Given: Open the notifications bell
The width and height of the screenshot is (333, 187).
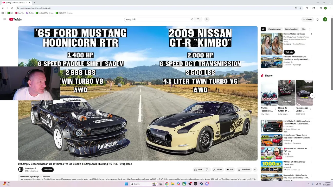Looking at the screenshot, I should [317, 19].
